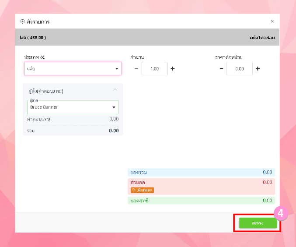Viewport: 296px width, 247px height.
Task: Collapse the ผู้สั่ง(ค่าตอบแทน) panel chevron
Action: pos(115,89)
